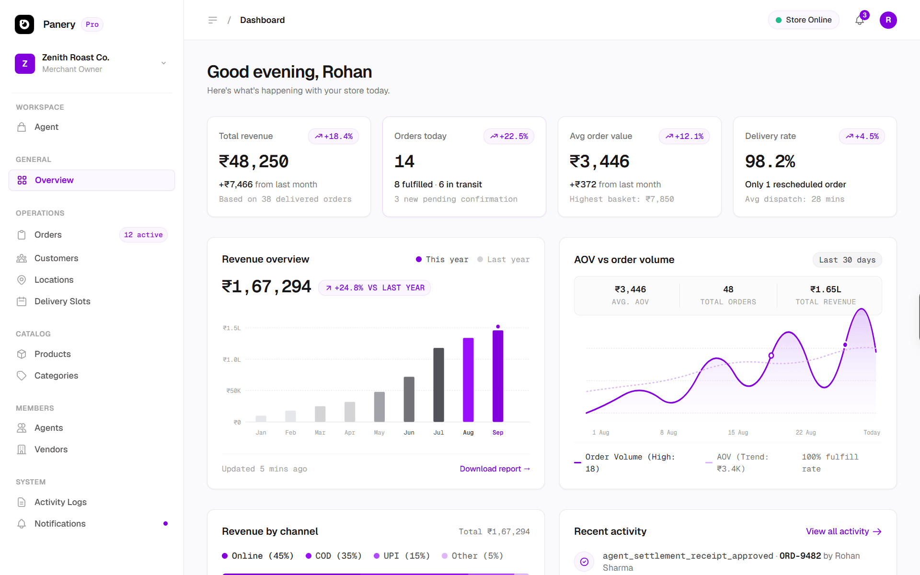Screen dimensions: 920x575
Task: Toggle the COD (35%) channel legend
Action: [x=333, y=556]
